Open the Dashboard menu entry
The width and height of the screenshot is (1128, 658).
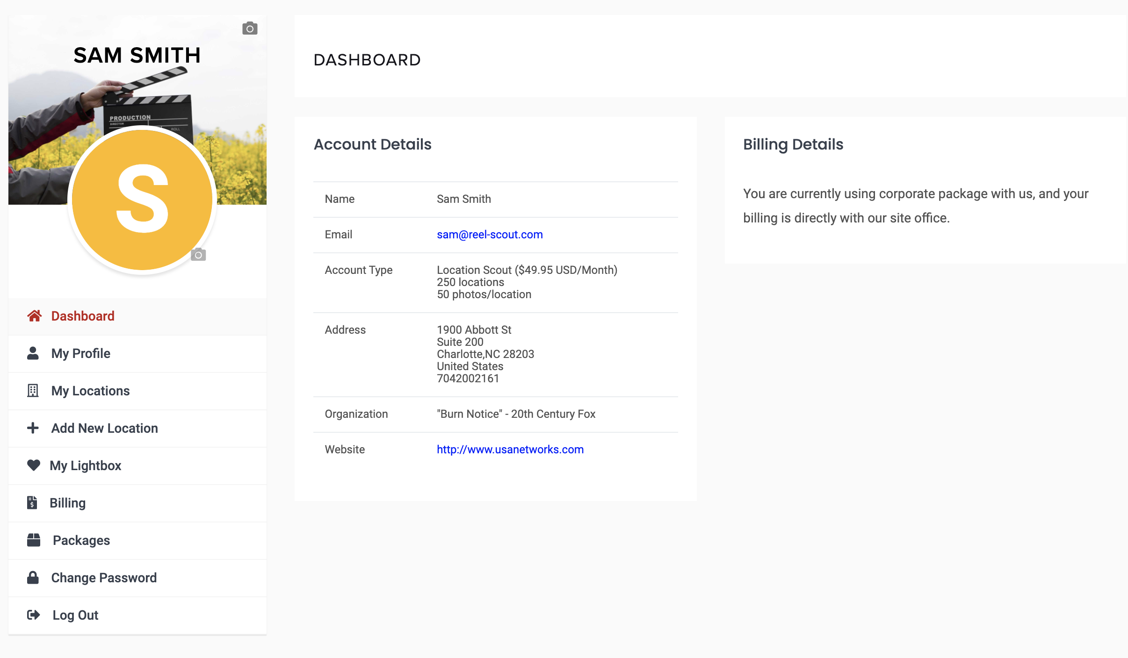[83, 316]
